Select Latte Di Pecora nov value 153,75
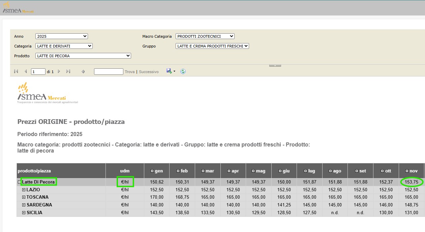425x232 pixels. [412, 182]
